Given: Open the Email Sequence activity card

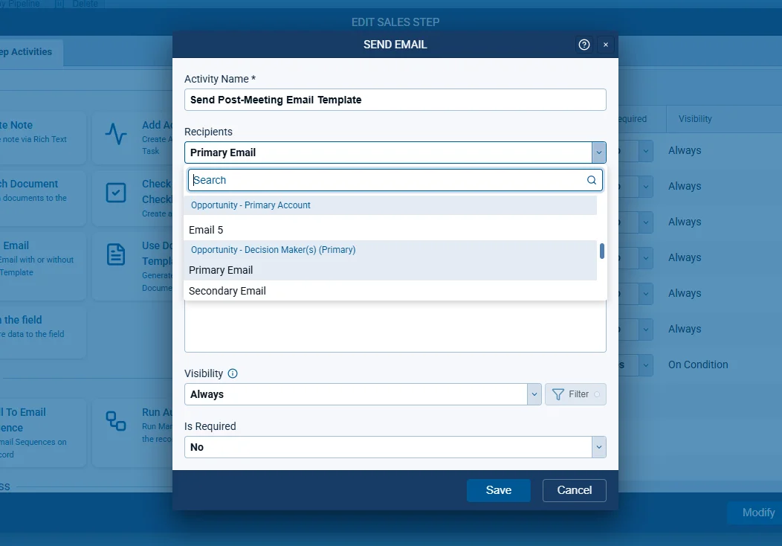Looking at the screenshot, I should click(42, 433).
